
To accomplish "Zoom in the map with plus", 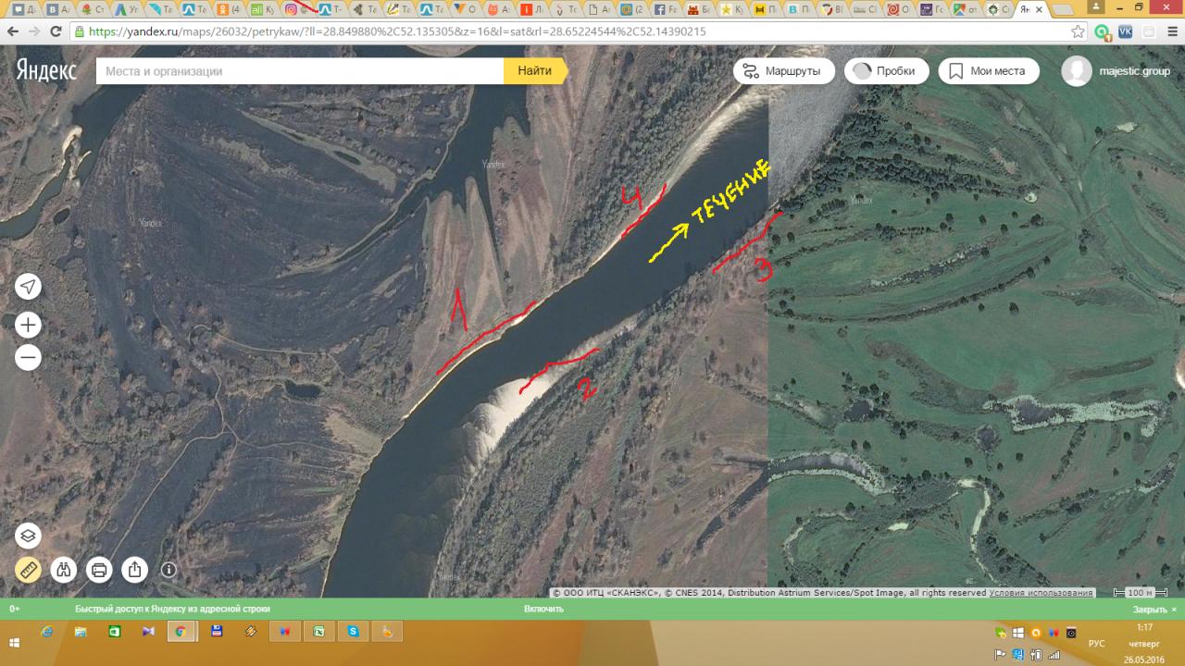I will (x=28, y=325).
